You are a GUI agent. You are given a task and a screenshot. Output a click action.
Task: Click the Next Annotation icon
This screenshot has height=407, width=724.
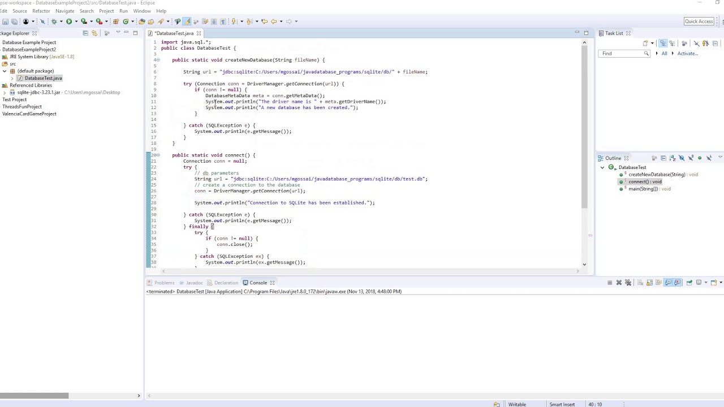234,21
